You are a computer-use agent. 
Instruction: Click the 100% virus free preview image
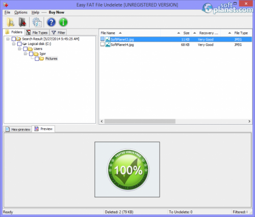coord(127,170)
